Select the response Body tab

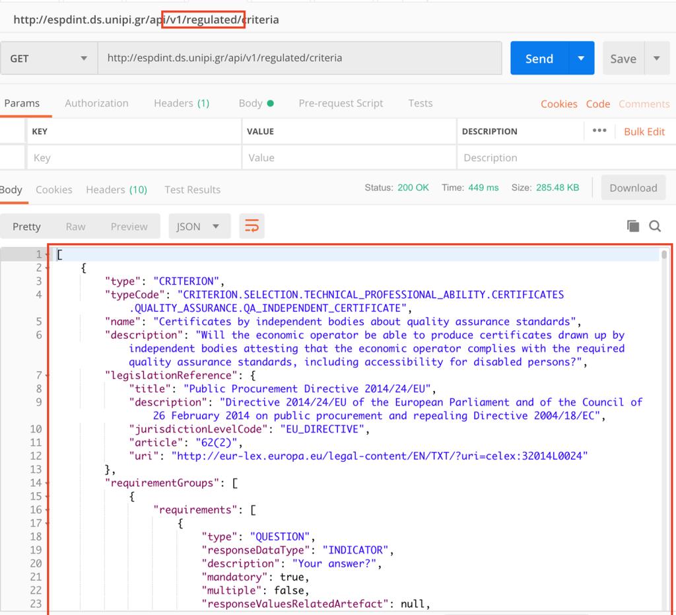point(11,190)
